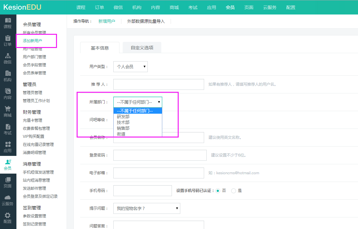Choose 研发部 from department list
The width and height of the screenshot is (358, 229).
click(123, 117)
